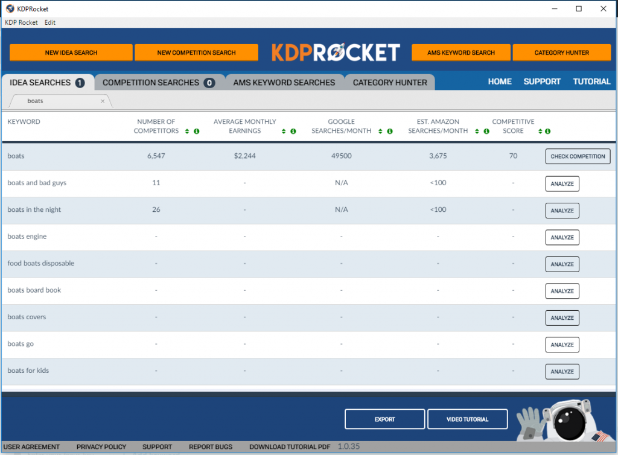The width and height of the screenshot is (618, 455).
Task: Analyze the keyword boats for kids
Action: point(562,371)
